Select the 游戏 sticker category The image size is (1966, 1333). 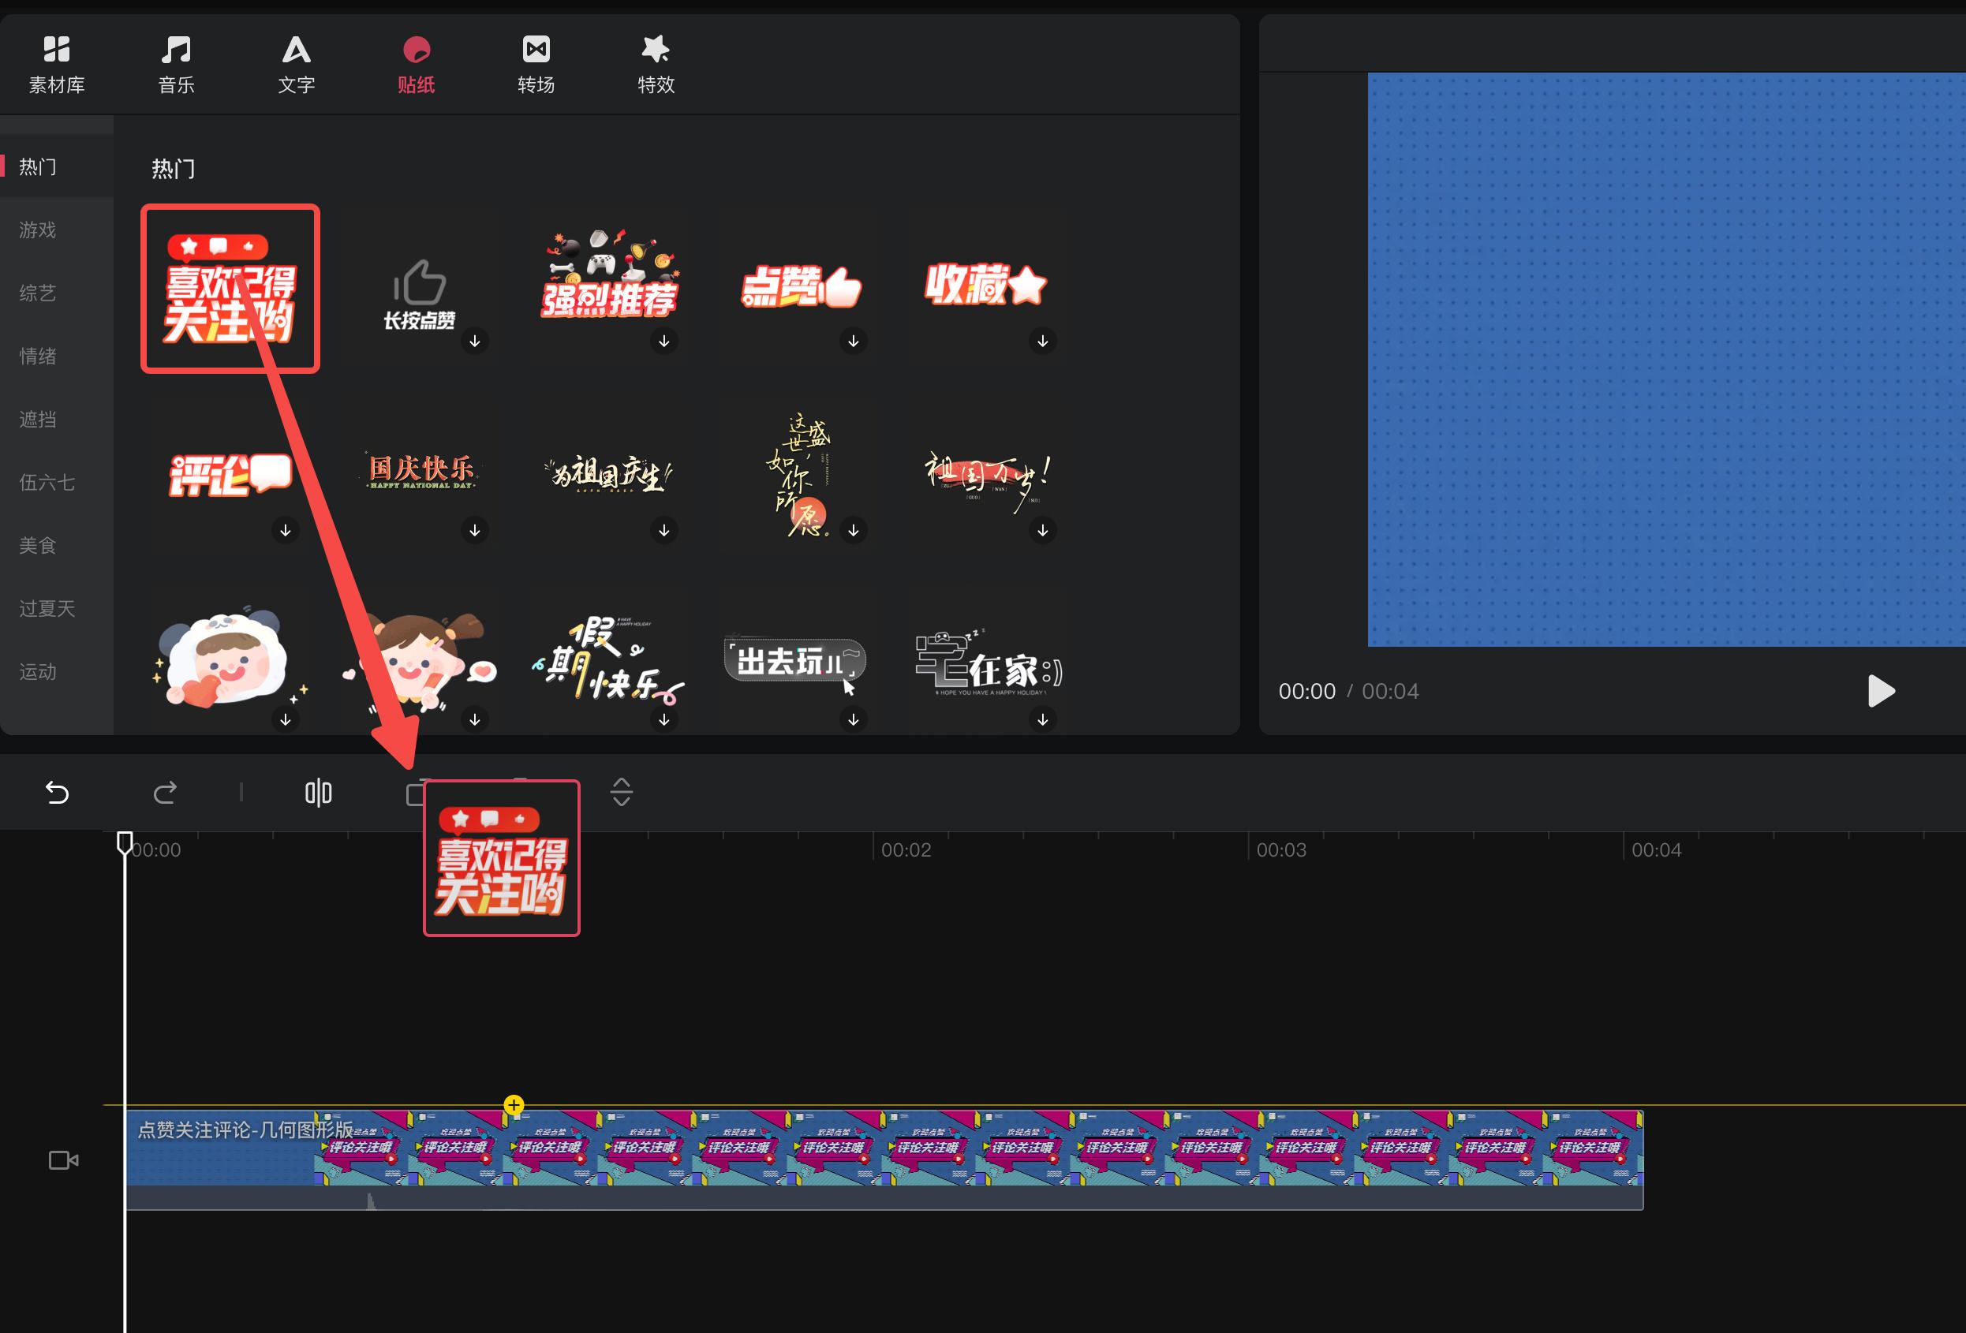[x=38, y=230]
